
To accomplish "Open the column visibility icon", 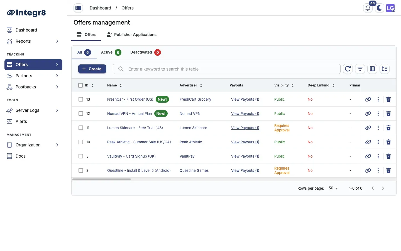I will click(x=372, y=69).
